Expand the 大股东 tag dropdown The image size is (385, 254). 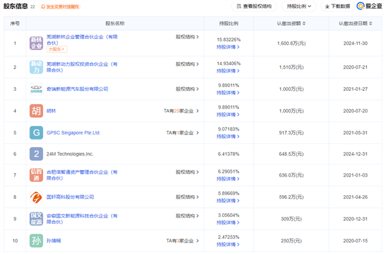[x=56, y=49]
